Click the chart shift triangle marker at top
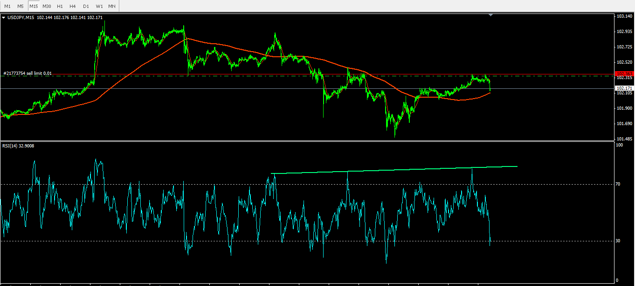Screen dimensions: 635x286 click(490, 15)
